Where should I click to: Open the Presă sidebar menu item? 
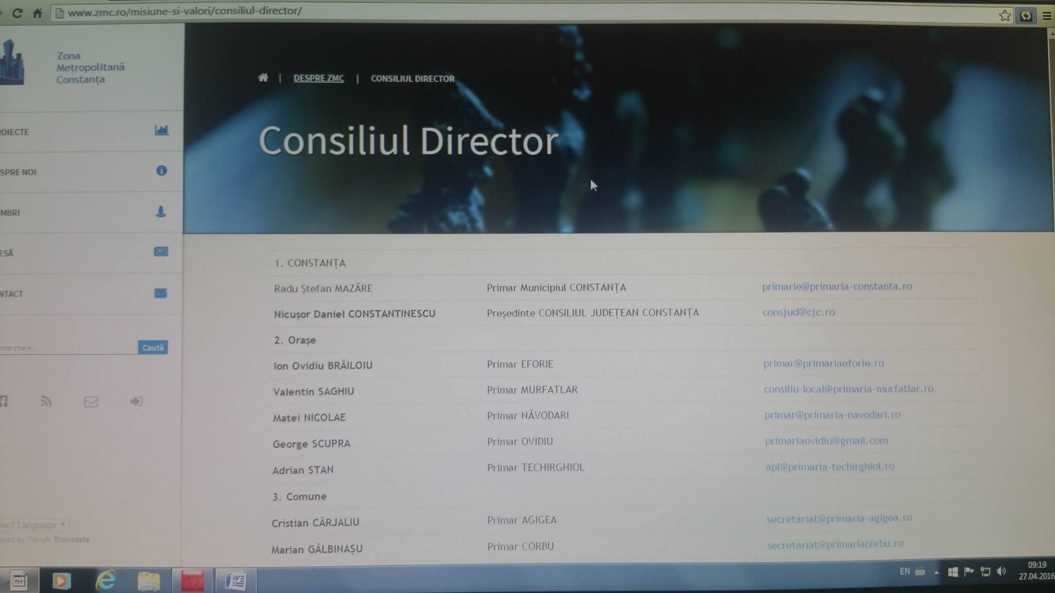point(91,253)
